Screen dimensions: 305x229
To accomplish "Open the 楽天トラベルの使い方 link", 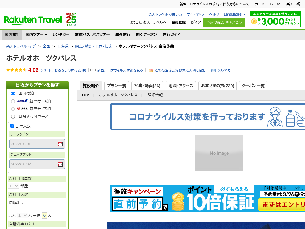I will click(x=165, y=14).
